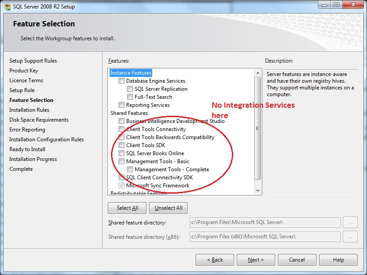Enable SQL Server Replication checkbox
Image resolution: width=367 pixels, height=275 pixels.
(x=130, y=89)
